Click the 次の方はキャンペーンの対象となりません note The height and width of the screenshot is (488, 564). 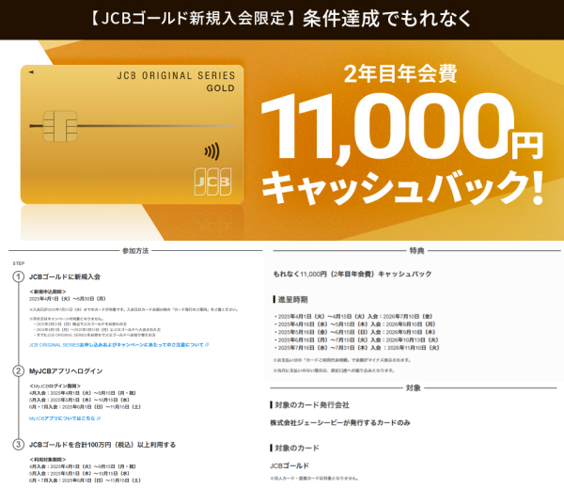(x=67, y=319)
